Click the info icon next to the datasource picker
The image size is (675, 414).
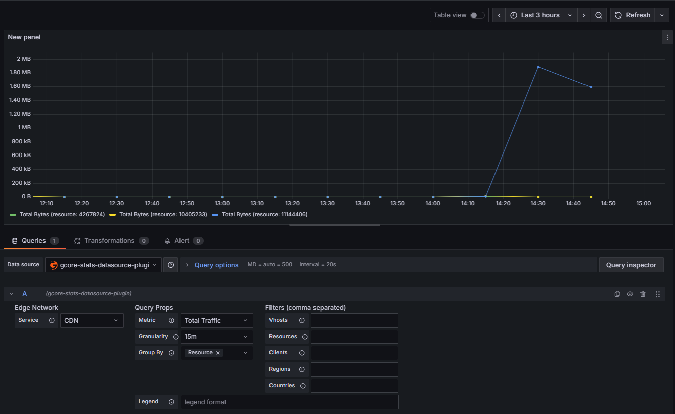[x=170, y=265]
